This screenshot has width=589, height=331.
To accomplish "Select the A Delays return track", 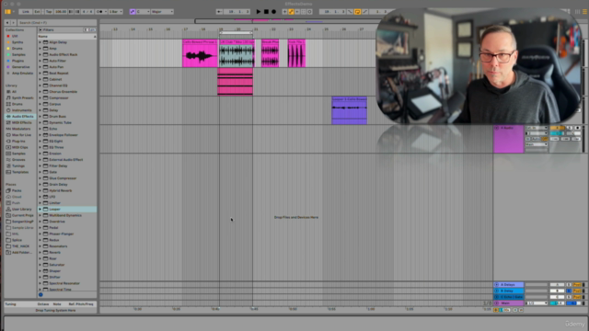I will point(508,285).
